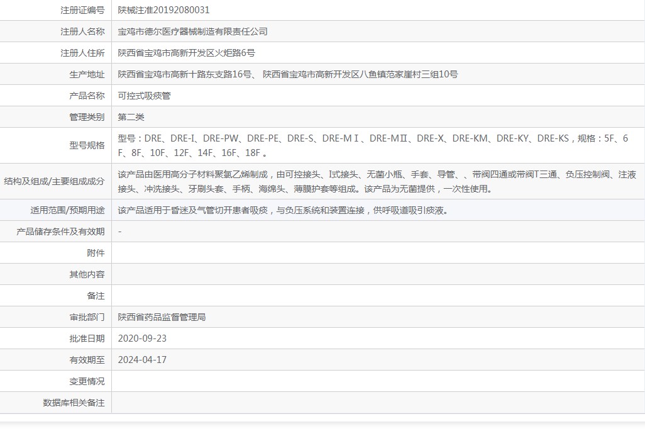Click the 型号规格 label
This screenshot has height=436, width=645.
pos(87,145)
